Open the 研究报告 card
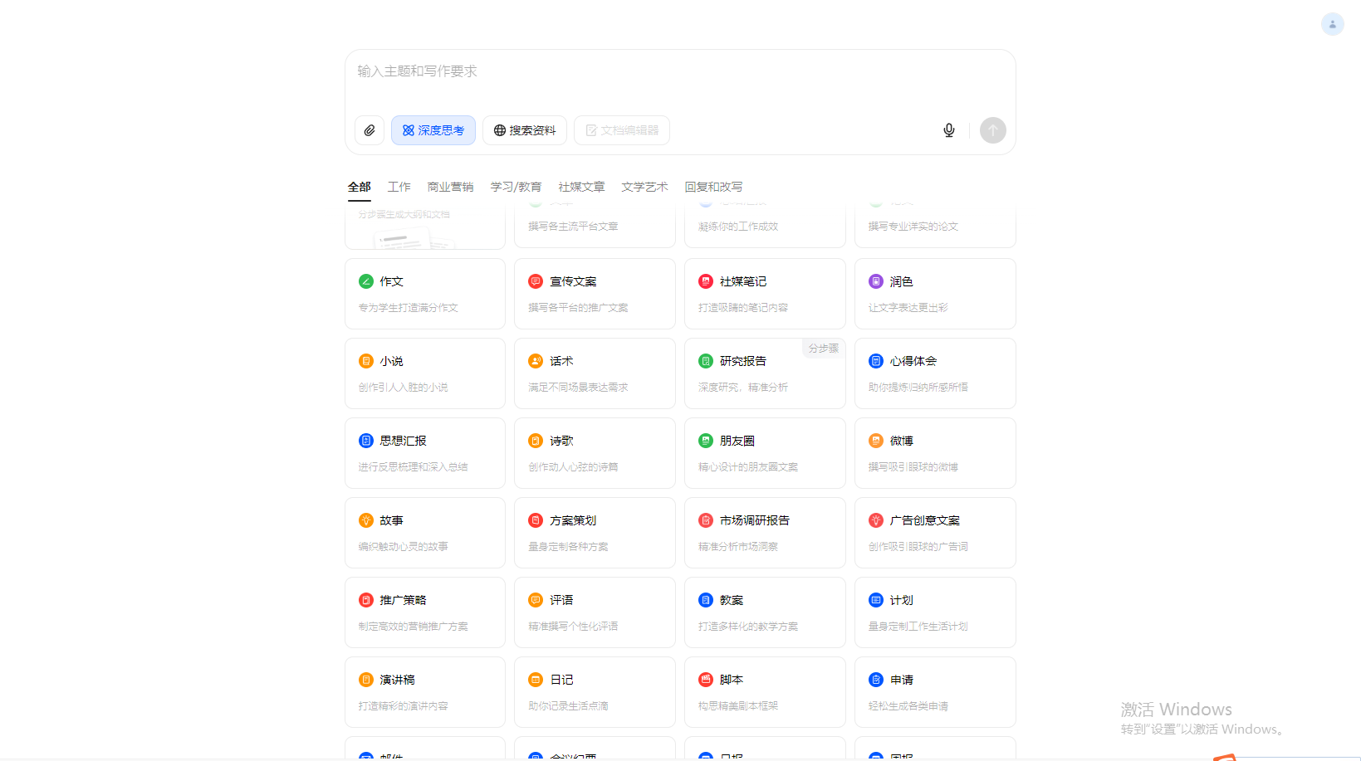 coord(764,373)
